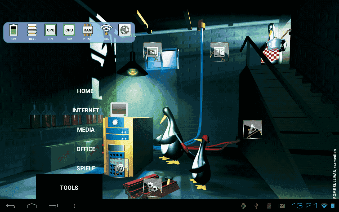This screenshot has width=339, height=212.
Task: Open the RAM widget showing 281MB
Action: point(88,32)
